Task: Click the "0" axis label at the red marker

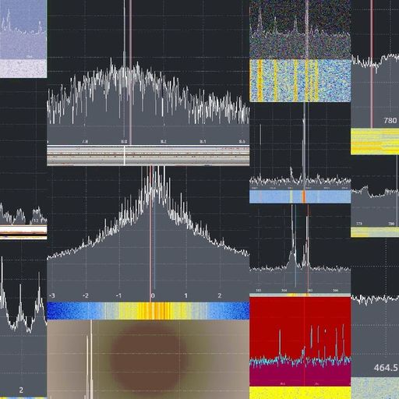Action: 153,295
